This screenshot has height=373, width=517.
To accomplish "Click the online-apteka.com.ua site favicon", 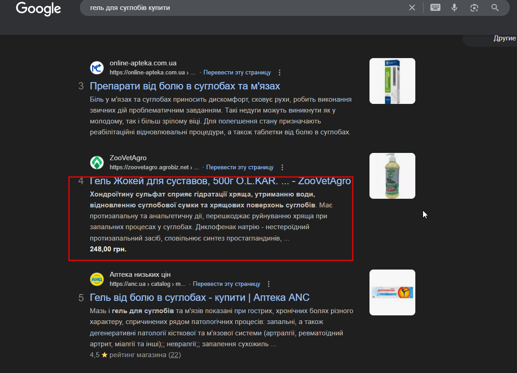I will (x=97, y=68).
